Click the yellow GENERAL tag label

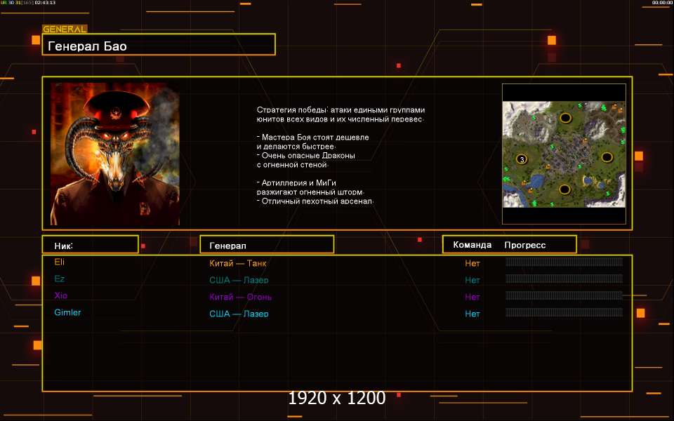click(65, 29)
